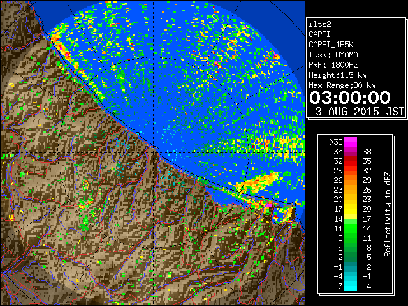Pick the cyan legend swatch beside -7

(351, 286)
